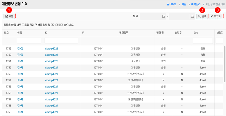This screenshot has height=116, width=226.
Task: Click the 검색 search button
Action: coord(202,16)
